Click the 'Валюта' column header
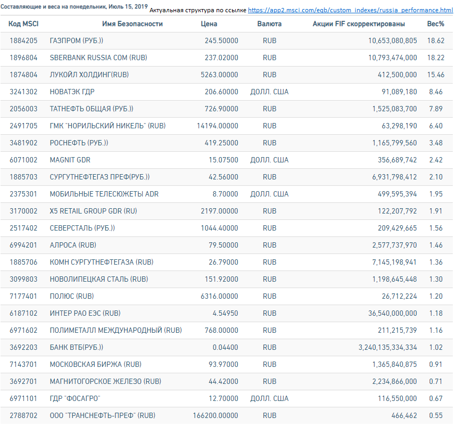 click(x=269, y=24)
